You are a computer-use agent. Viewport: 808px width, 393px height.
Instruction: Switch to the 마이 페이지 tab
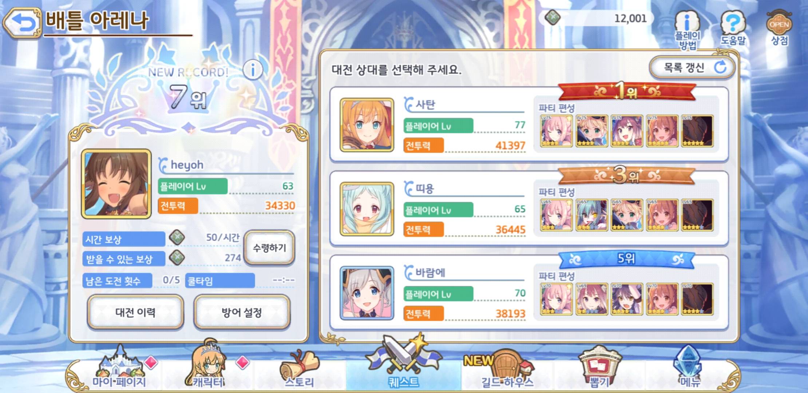tap(119, 367)
